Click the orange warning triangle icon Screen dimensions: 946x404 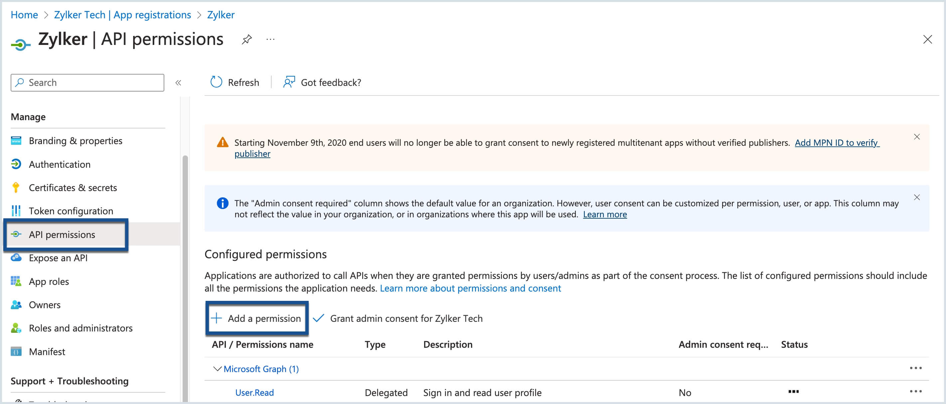pyautogui.click(x=223, y=142)
